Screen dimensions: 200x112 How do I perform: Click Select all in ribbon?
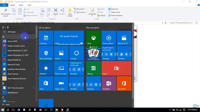pyautogui.click(x=113, y=9)
